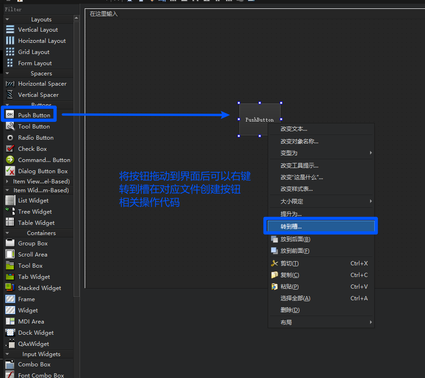Select the Widget container icon

10,310
